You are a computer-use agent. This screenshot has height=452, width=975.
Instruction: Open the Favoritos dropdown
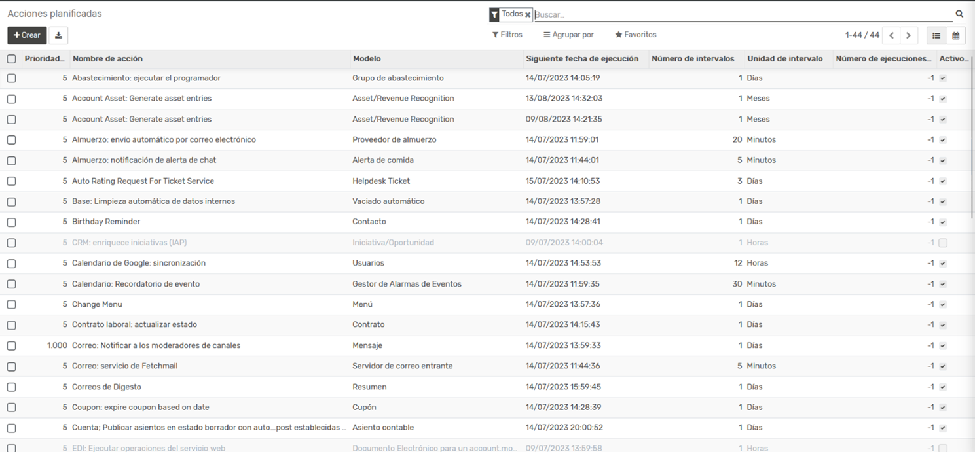point(635,35)
